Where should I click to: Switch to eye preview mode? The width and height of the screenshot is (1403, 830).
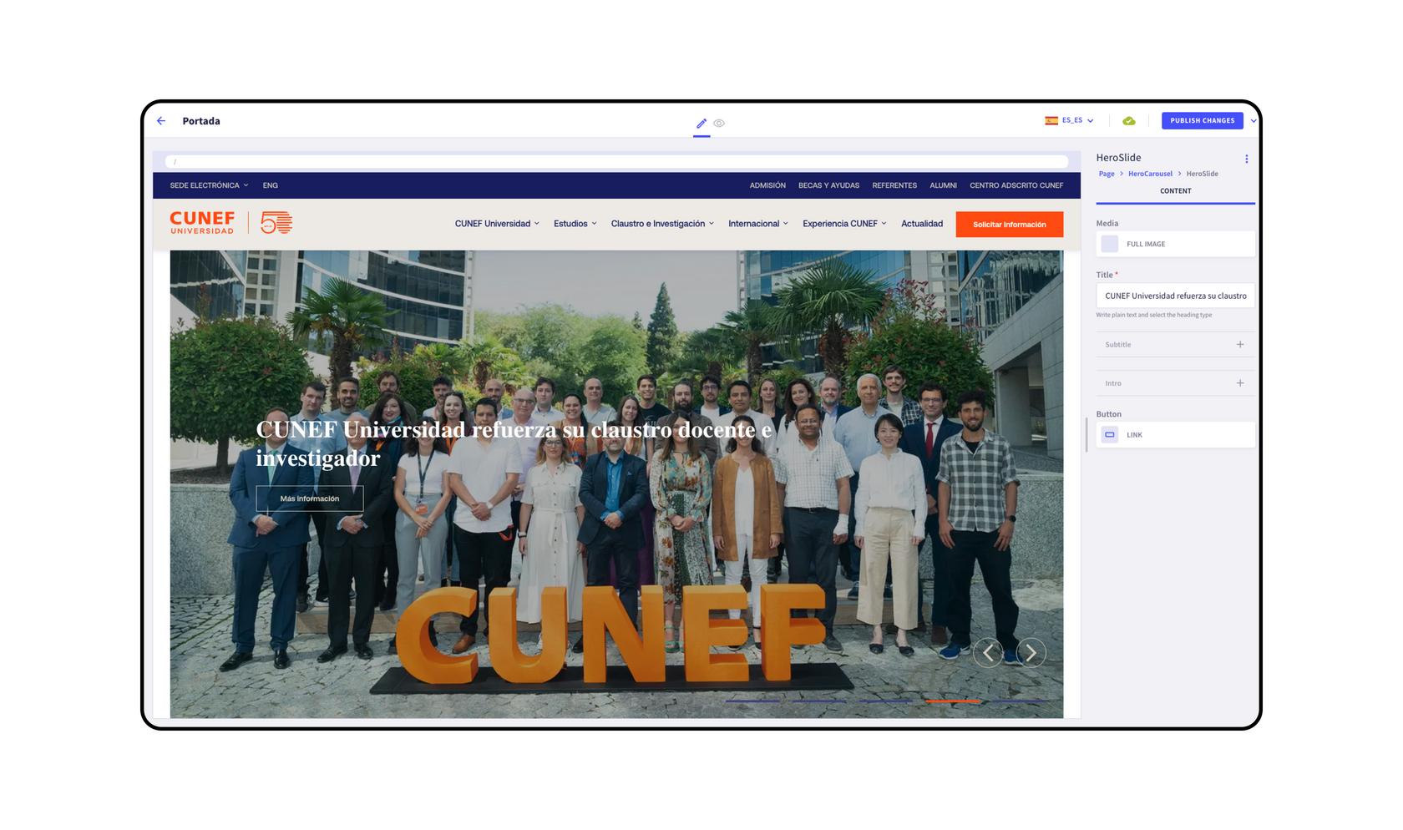(x=719, y=123)
